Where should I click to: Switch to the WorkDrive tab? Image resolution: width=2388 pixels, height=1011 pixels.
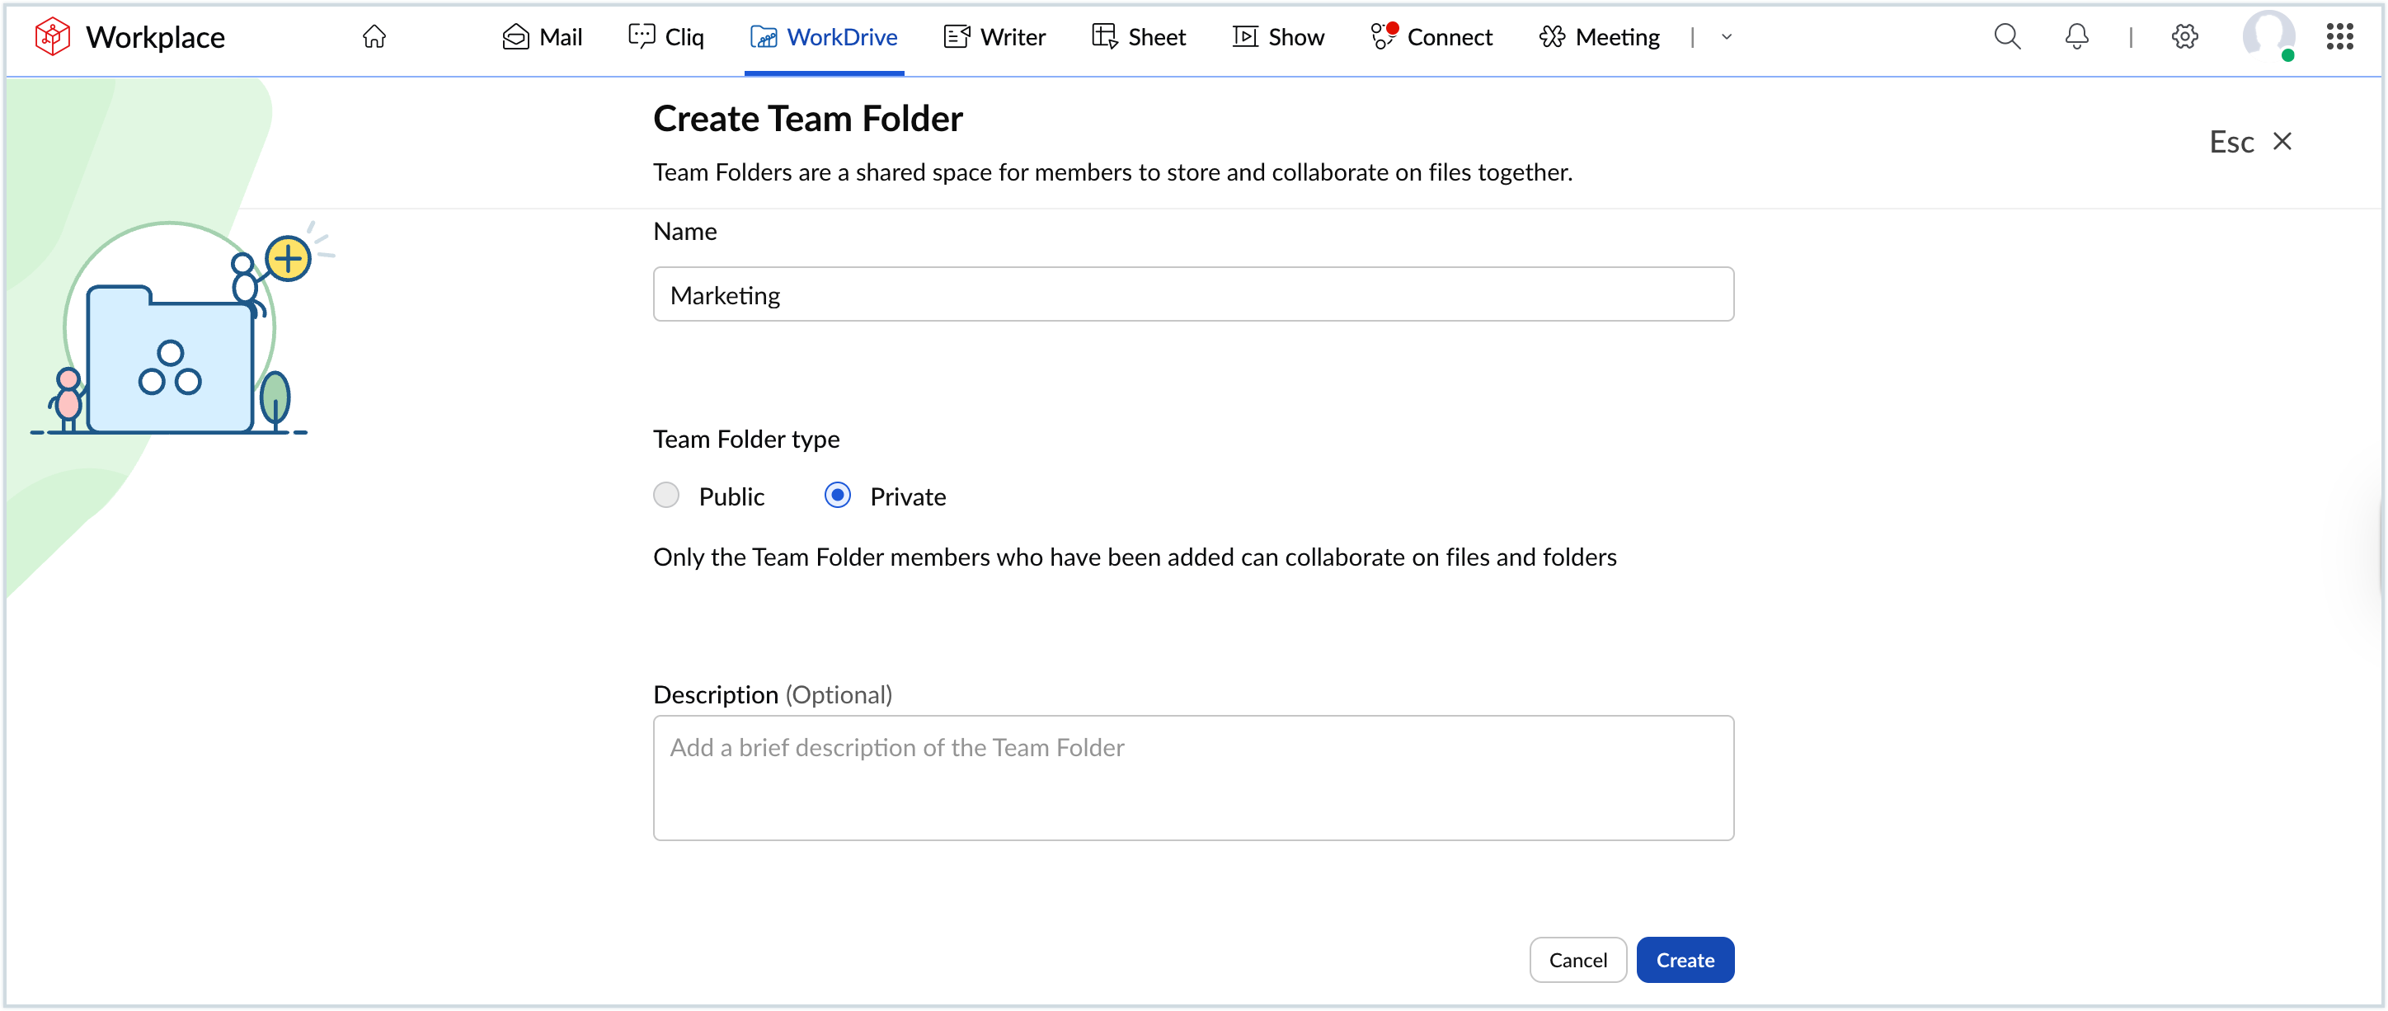(823, 37)
